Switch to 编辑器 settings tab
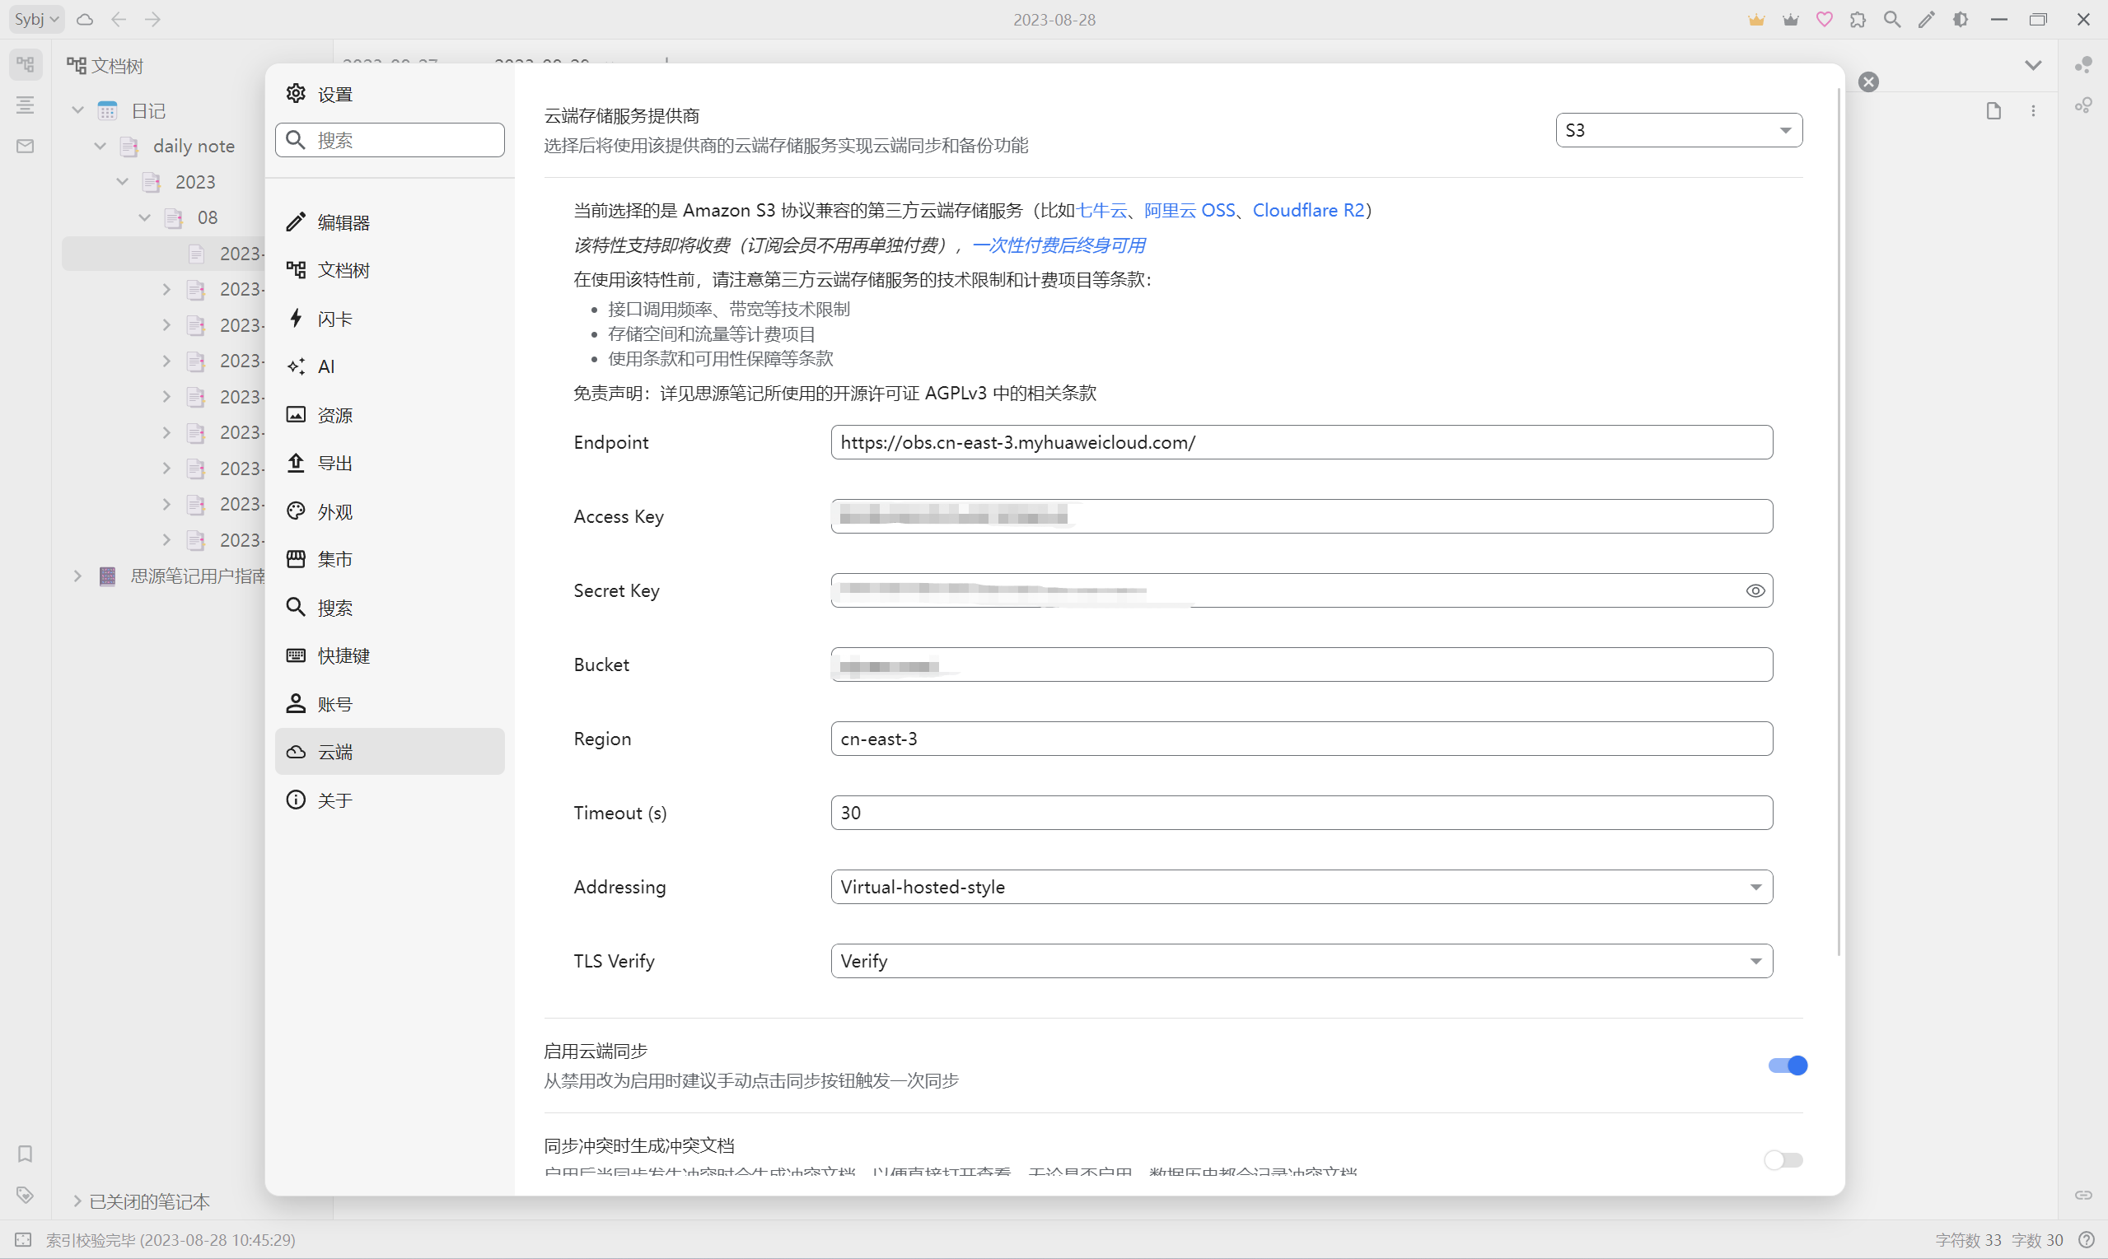This screenshot has height=1259, width=2108. [x=343, y=222]
